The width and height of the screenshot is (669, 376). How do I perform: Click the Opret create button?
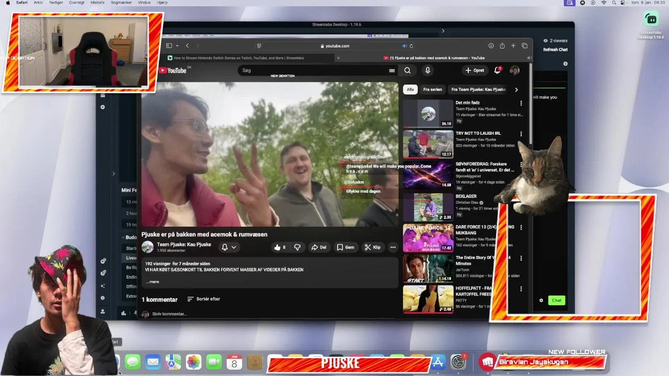[475, 70]
